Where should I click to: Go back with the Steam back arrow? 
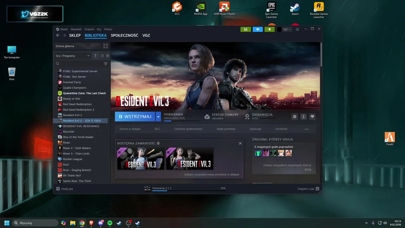(58, 35)
